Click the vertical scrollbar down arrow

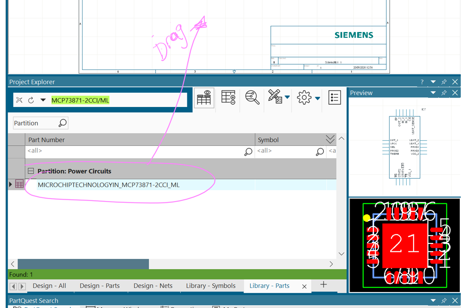[x=342, y=254]
